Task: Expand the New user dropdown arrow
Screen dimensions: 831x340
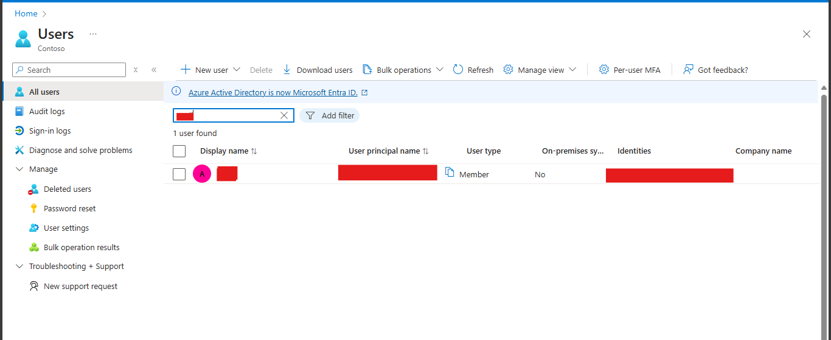Action: [237, 69]
